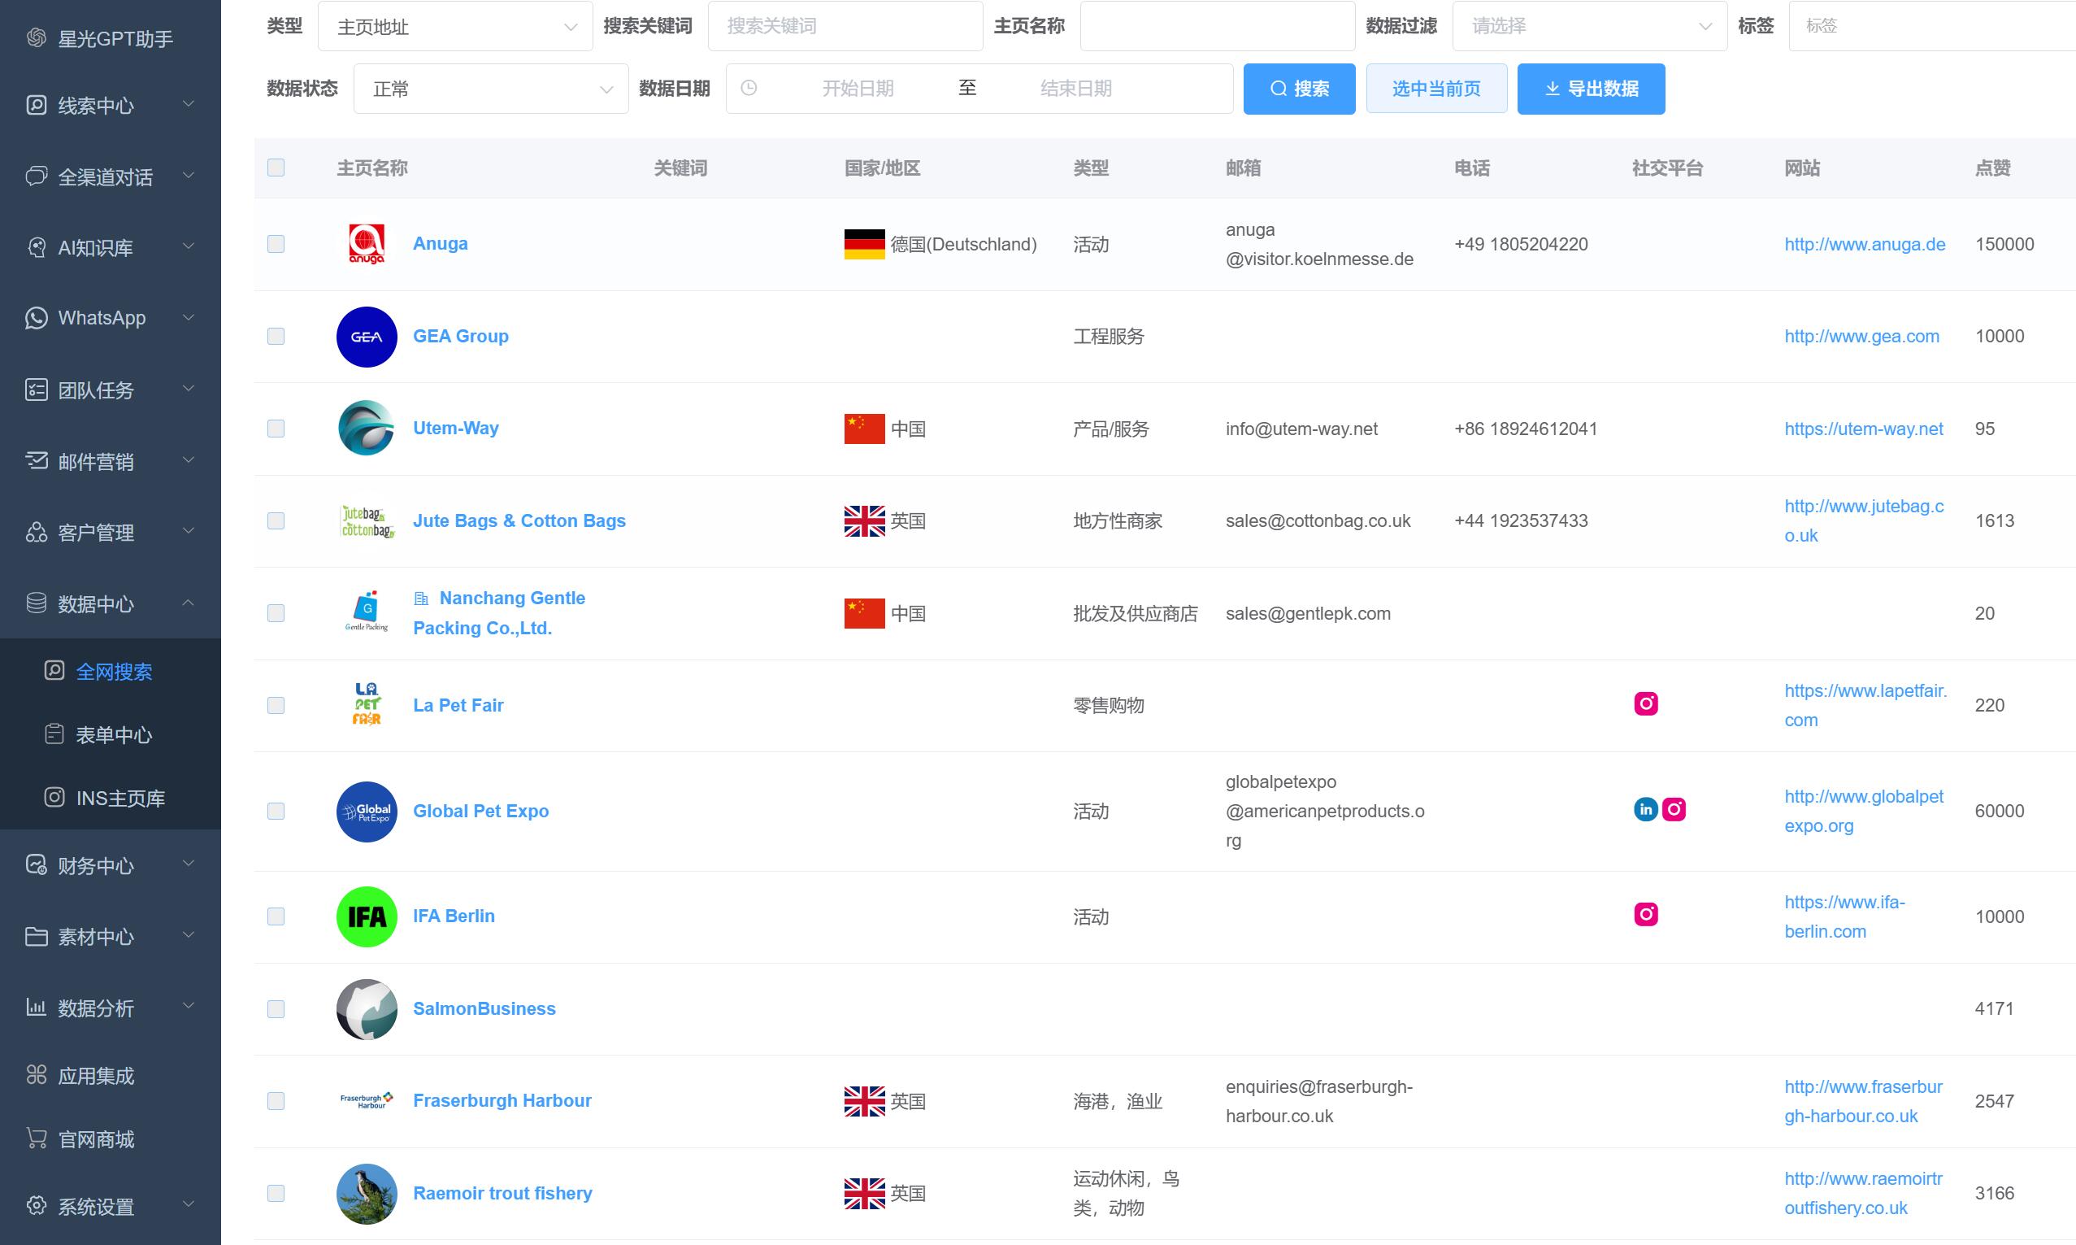The height and width of the screenshot is (1245, 2076).
Task: Tick the checkbox beside Fraserburgh Harbour
Action: coord(276,1101)
